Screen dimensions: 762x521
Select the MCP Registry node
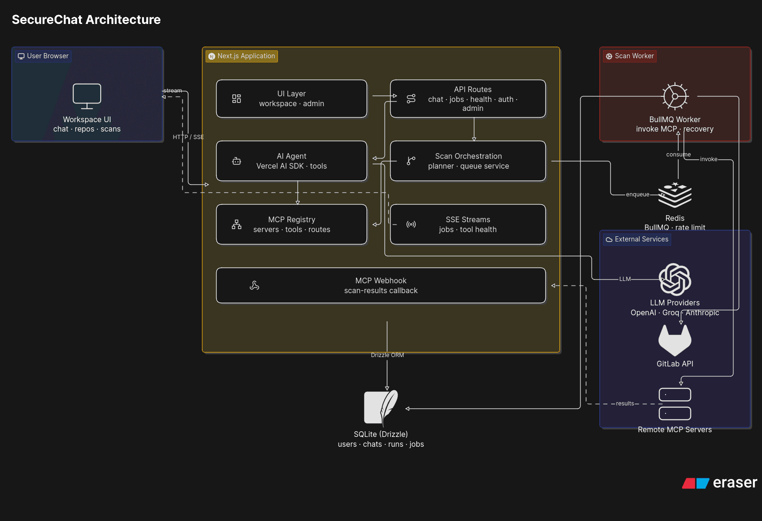pos(292,225)
